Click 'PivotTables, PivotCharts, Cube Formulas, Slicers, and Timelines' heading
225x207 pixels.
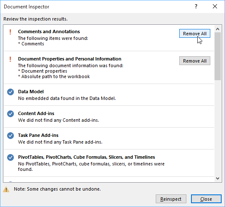pos(86,157)
